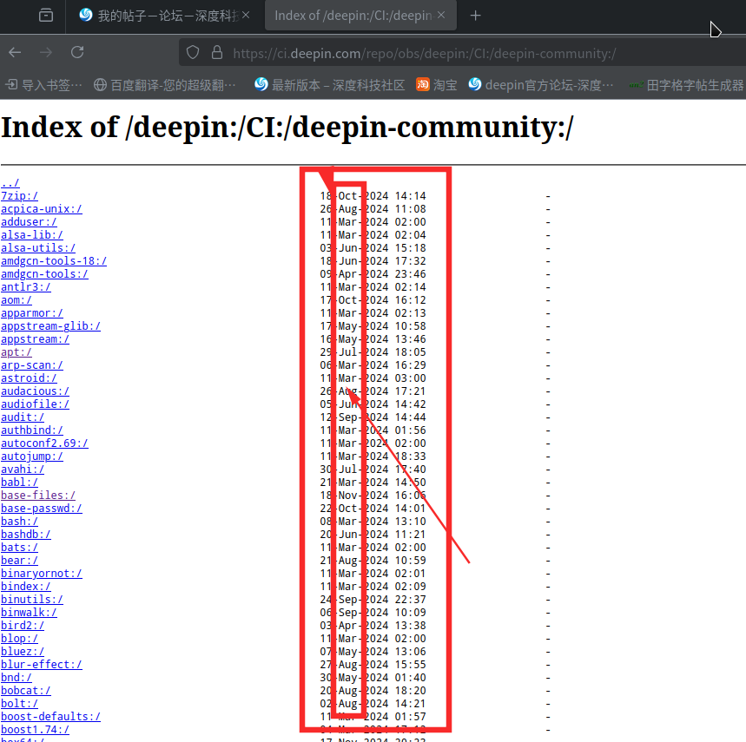Open the 'boost1.74:/' directory link

coord(36,730)
